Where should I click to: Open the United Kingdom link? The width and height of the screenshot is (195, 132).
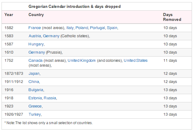(x=82, y=61)
